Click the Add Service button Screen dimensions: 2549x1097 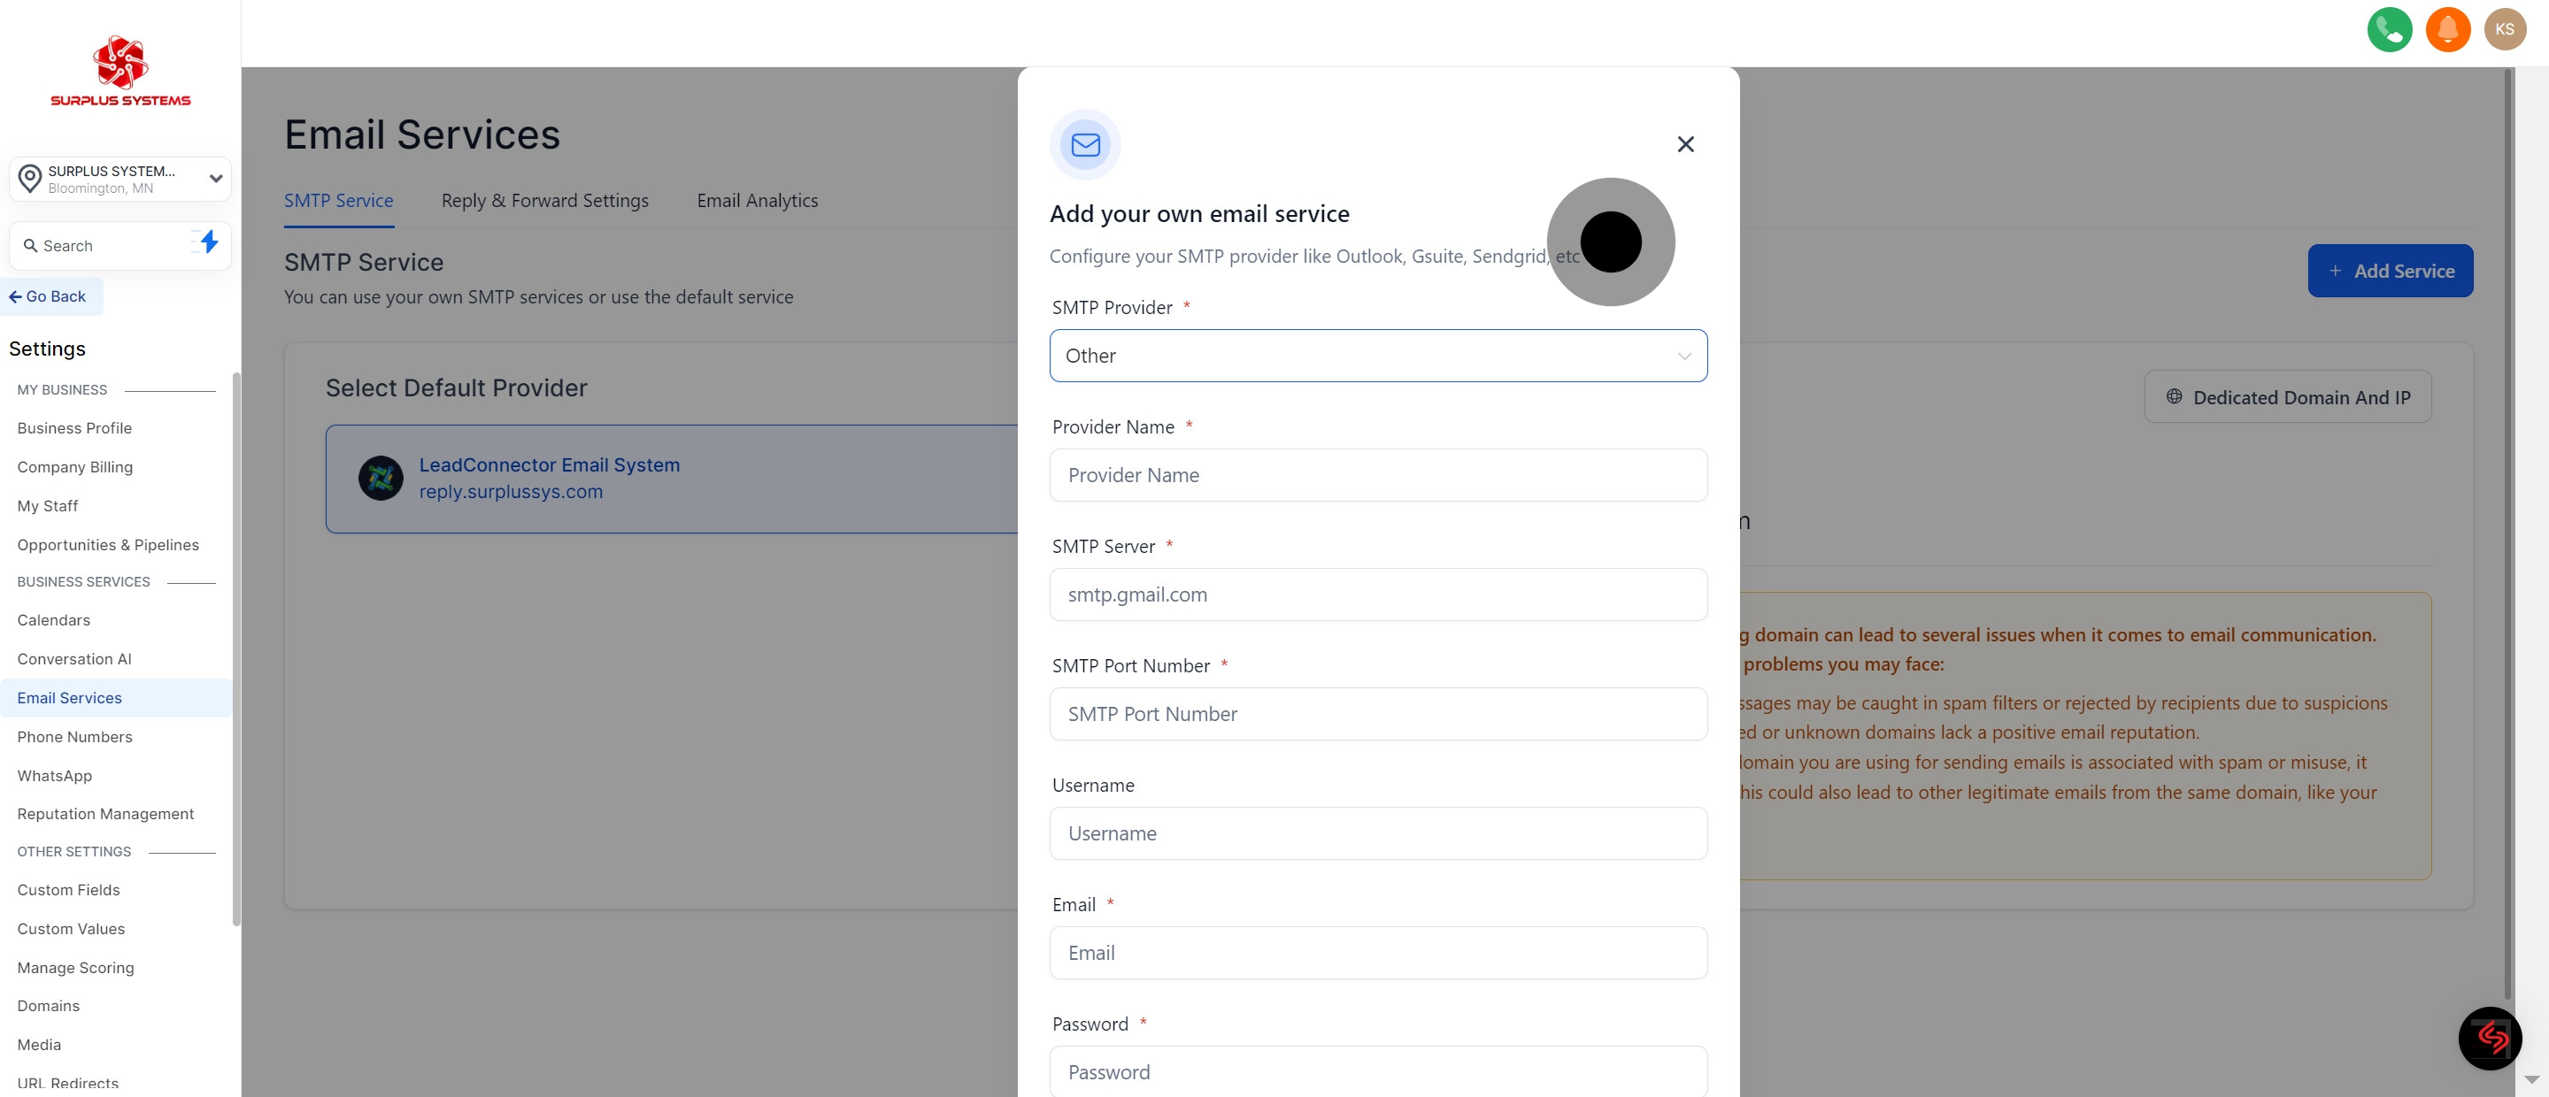click(2390, 270)
